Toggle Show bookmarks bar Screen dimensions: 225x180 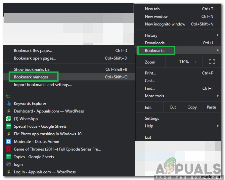tap(69, 69)
